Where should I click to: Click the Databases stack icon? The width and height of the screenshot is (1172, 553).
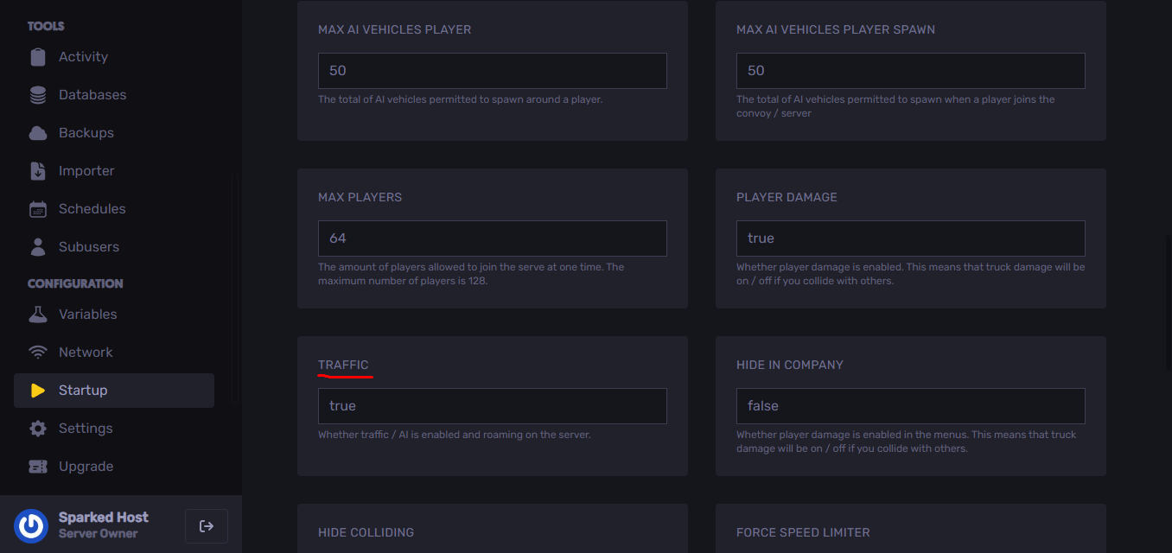(38, 95)
